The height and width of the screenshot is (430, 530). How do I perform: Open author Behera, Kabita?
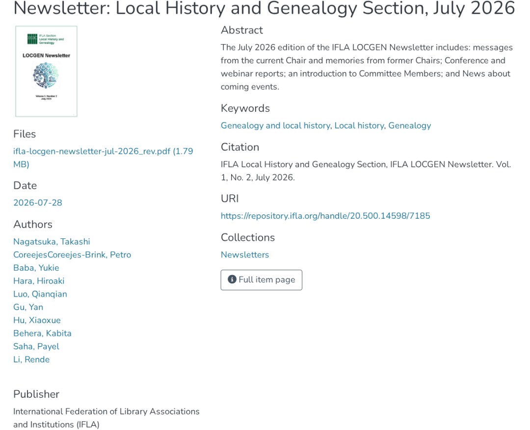coord(42,333)
